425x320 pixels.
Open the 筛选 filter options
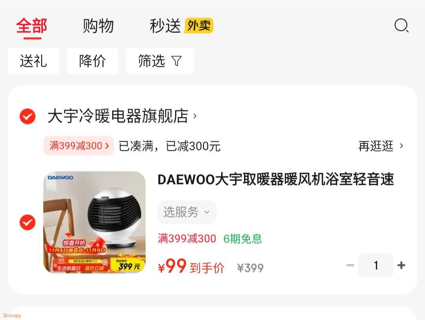(160, 61)
